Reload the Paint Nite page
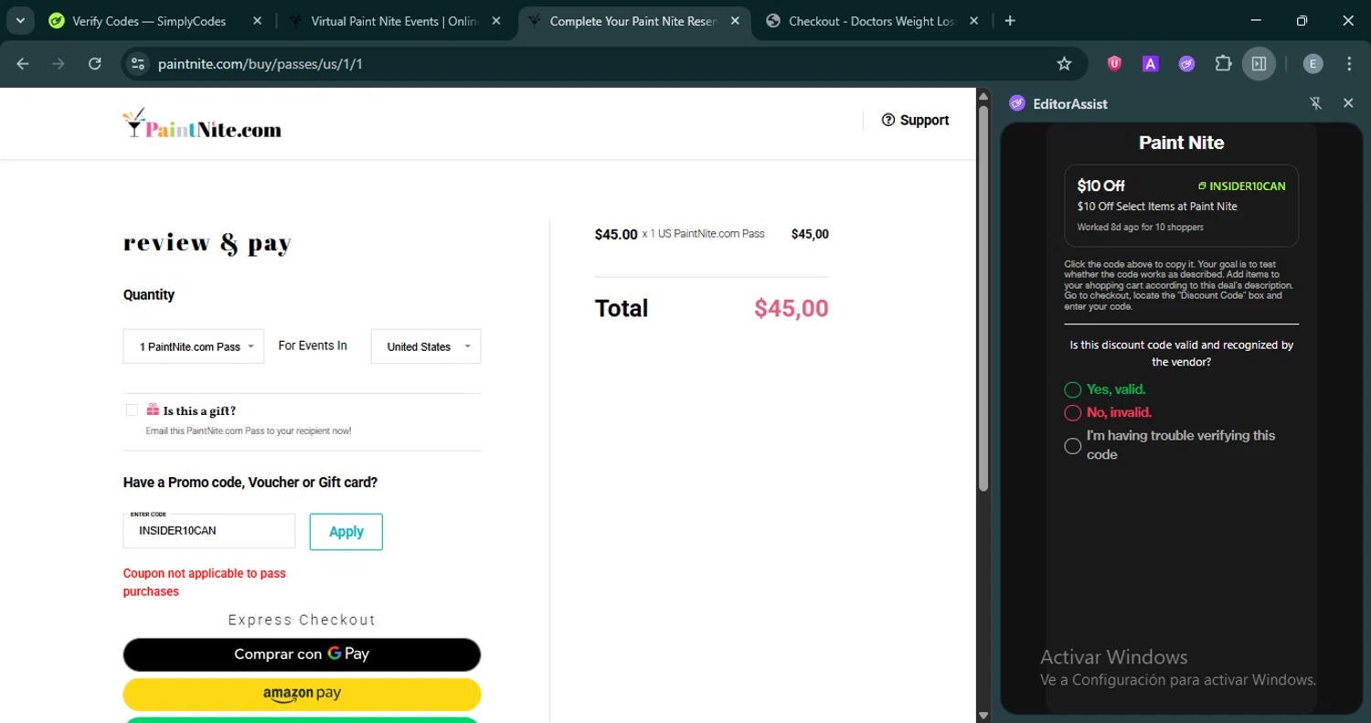The height and width of the screenshot is (723, 1371). pyautogui.click(x=94, y=64)
